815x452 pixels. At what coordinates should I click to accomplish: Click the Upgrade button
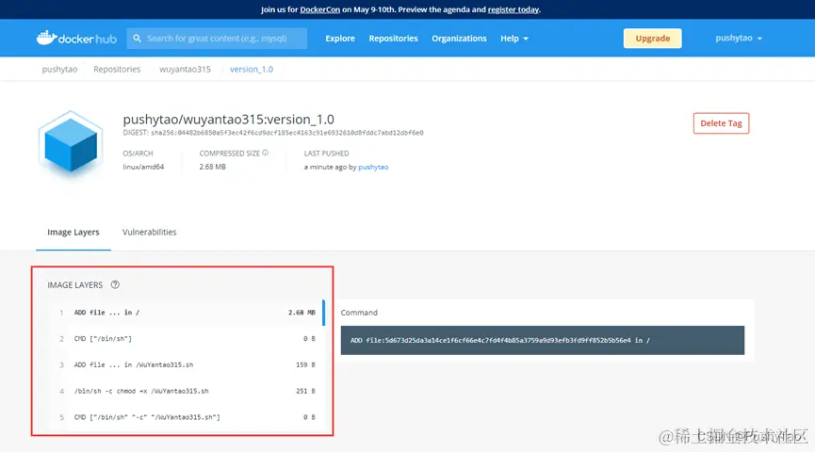tap(652, 39)
